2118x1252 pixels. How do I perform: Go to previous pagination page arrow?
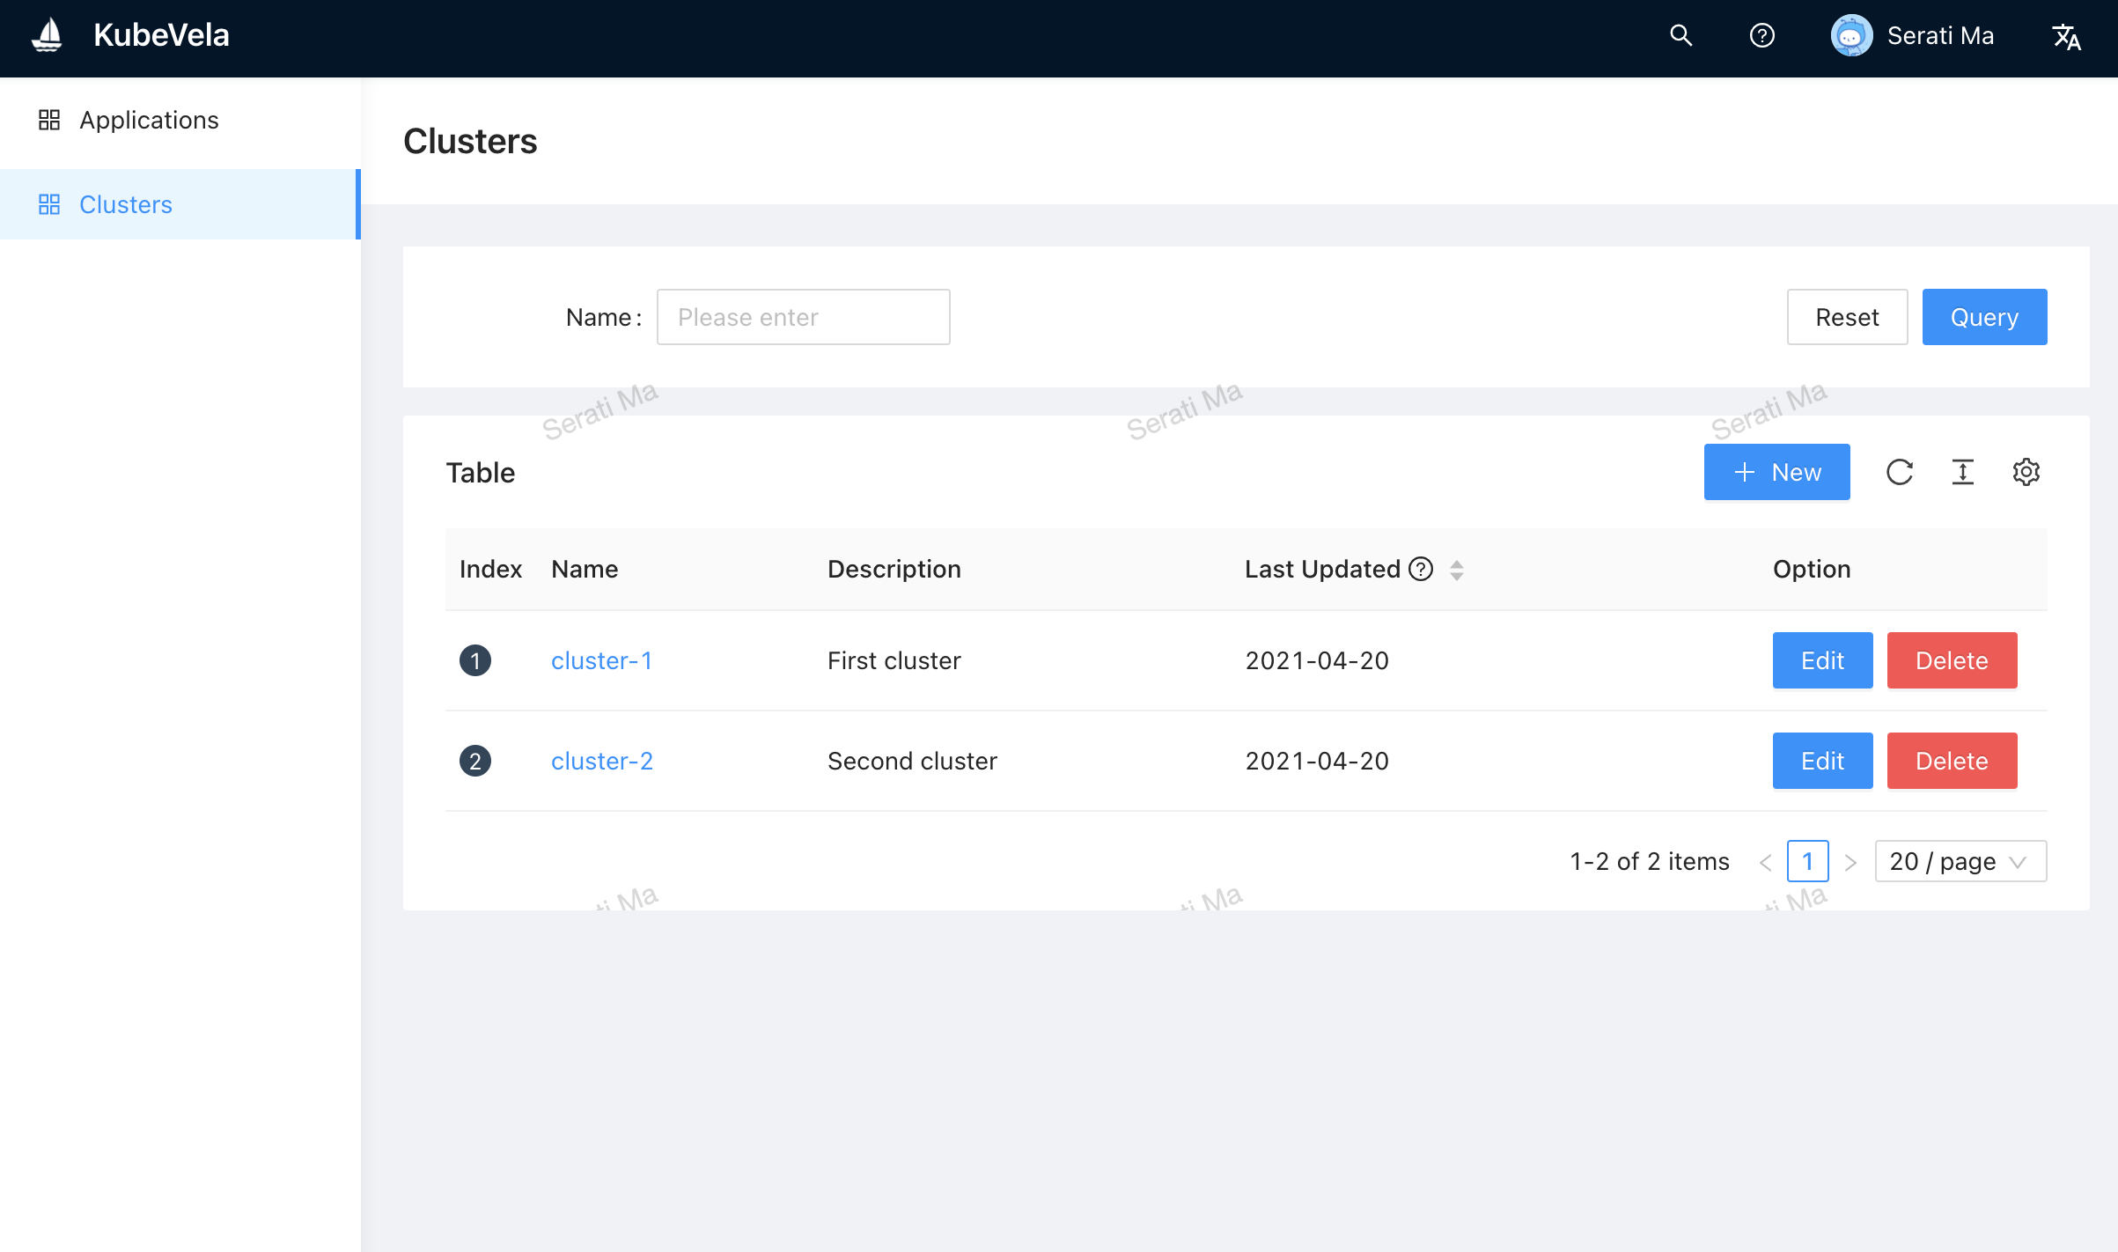(x=1765, y=862)
